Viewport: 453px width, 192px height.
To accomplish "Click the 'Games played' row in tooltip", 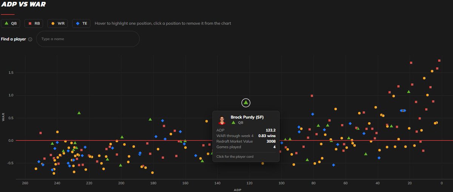I will (246, 147).
